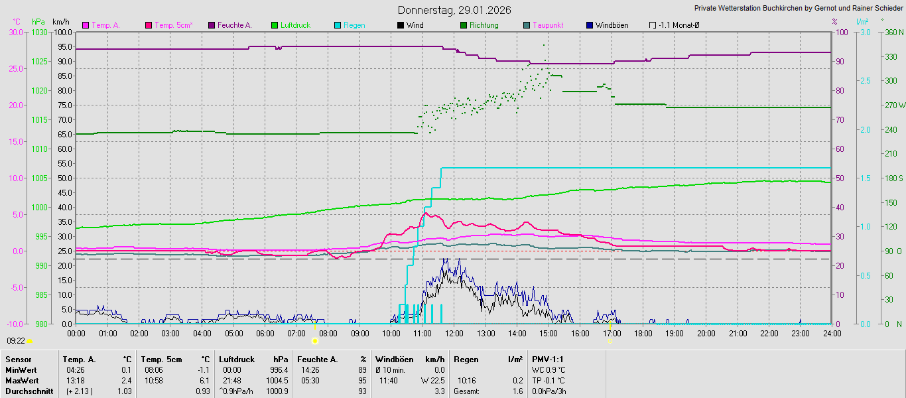Click the magenta Temp. A. legend square
The height and width of the screenshot is (398, 906).
[x=86, y=25]
